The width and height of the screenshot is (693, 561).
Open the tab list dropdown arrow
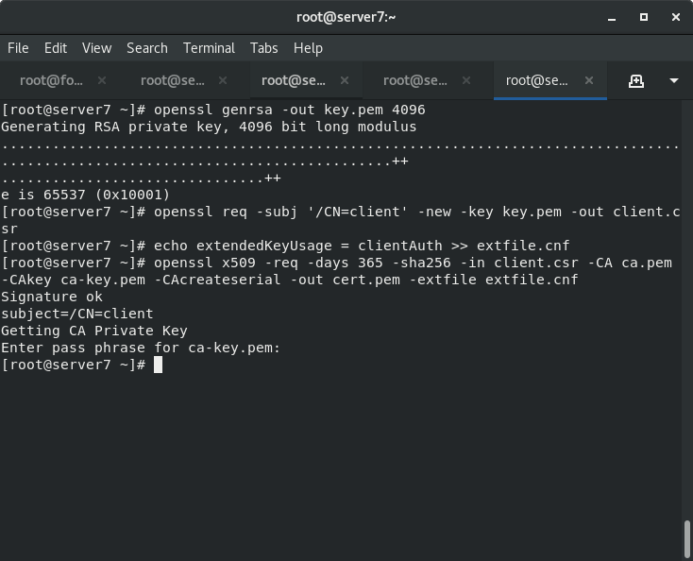[x=673, y=81]
